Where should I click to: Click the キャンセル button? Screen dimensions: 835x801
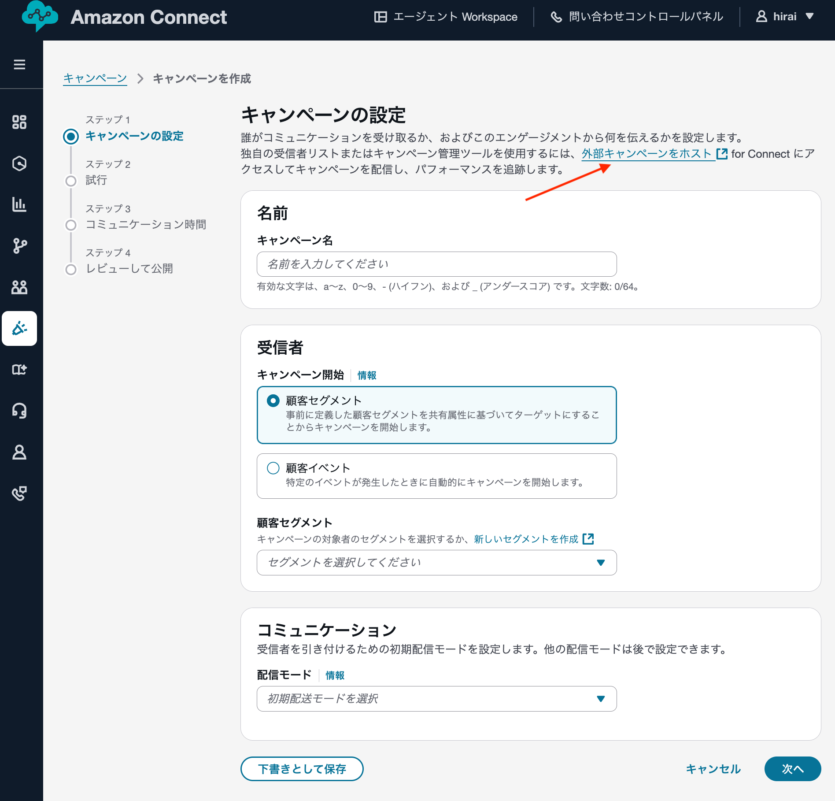pos(713,769)
